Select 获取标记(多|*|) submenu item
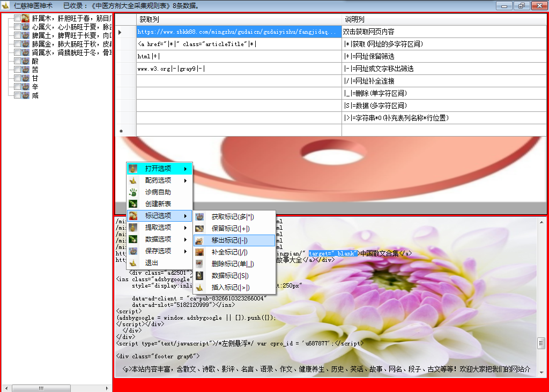Image resolution: width=549 pixels, height=392 pixels. (234, 217)
